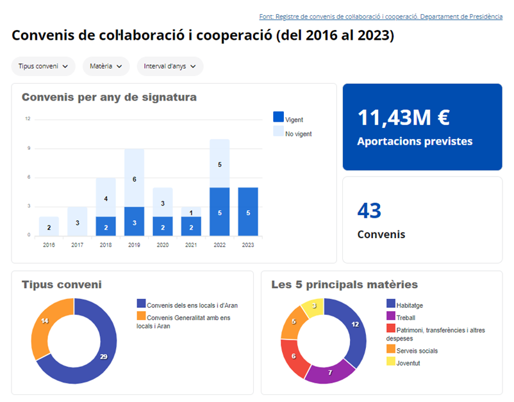The height and width of the screenshot is (402, 514).
Task: Click Convenis Generalitat orange legend square
Action: [142, 316]
